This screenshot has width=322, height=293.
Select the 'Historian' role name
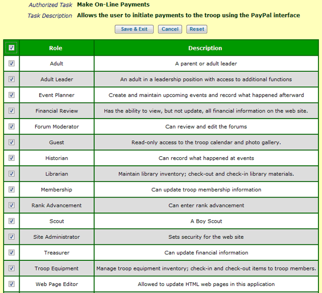tap(57, 158)
